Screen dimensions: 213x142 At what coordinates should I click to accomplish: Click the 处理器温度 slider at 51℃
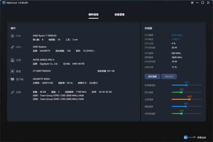[x=186, y=85]
